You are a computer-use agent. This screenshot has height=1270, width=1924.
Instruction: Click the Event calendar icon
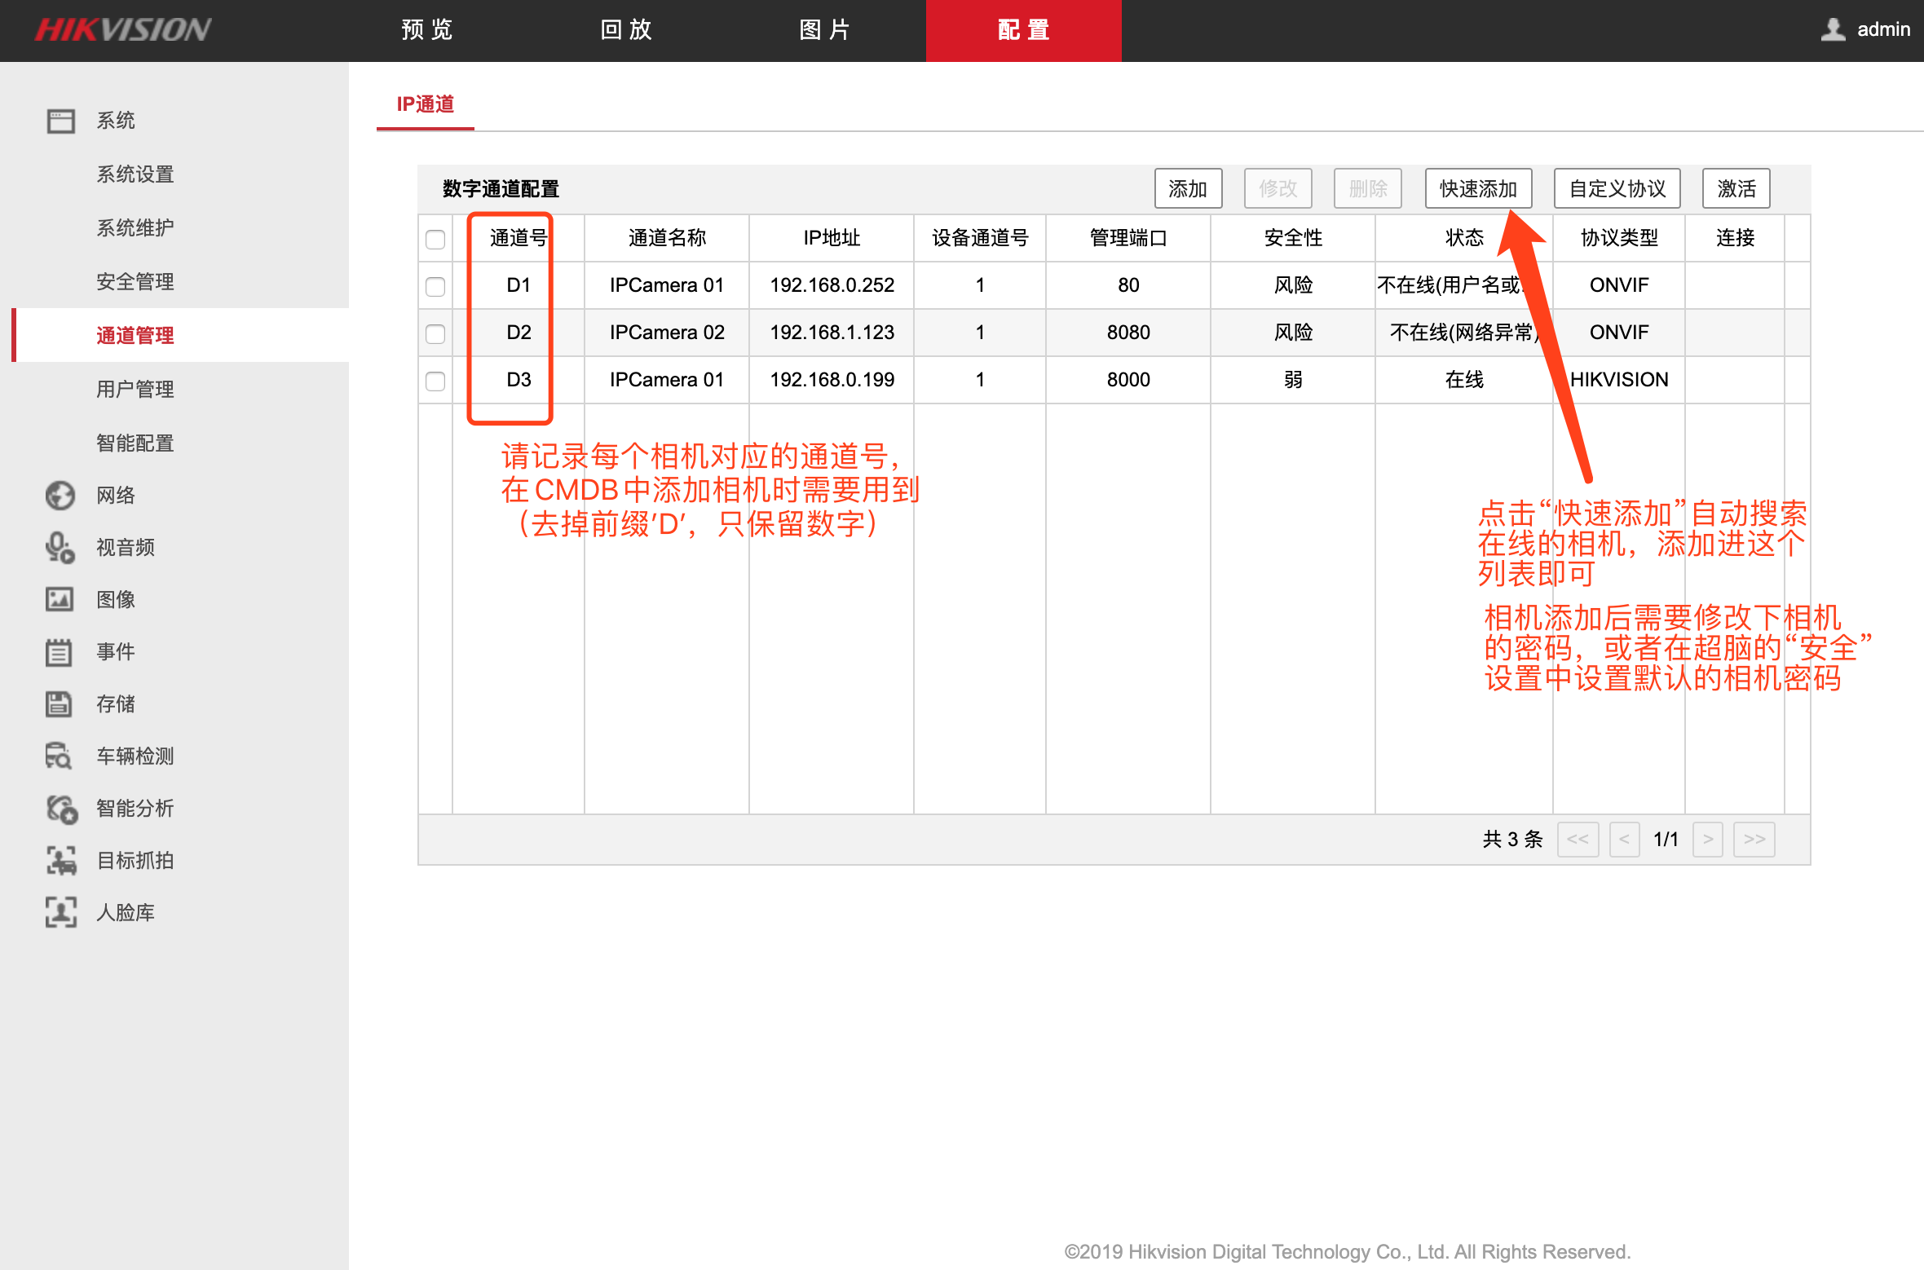(x=60, y=652)
